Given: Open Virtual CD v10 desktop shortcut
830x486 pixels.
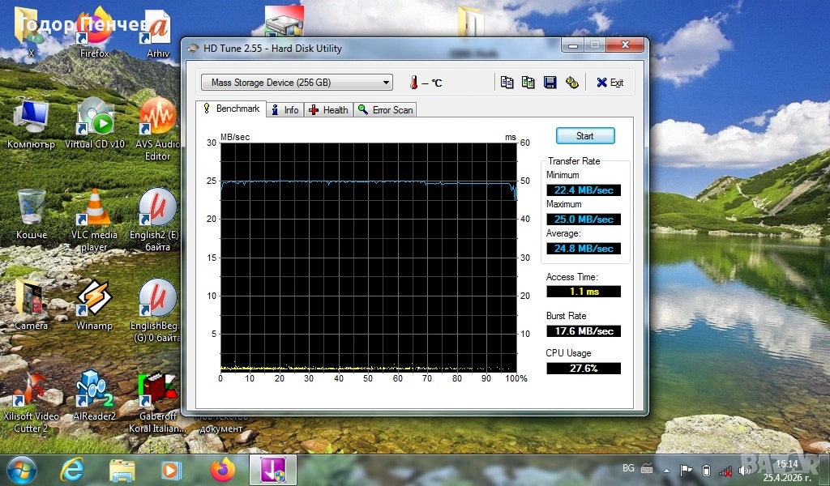Looking at the screenshot, I should 95,120.
